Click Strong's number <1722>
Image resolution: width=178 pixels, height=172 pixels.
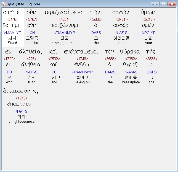point(9,59)
